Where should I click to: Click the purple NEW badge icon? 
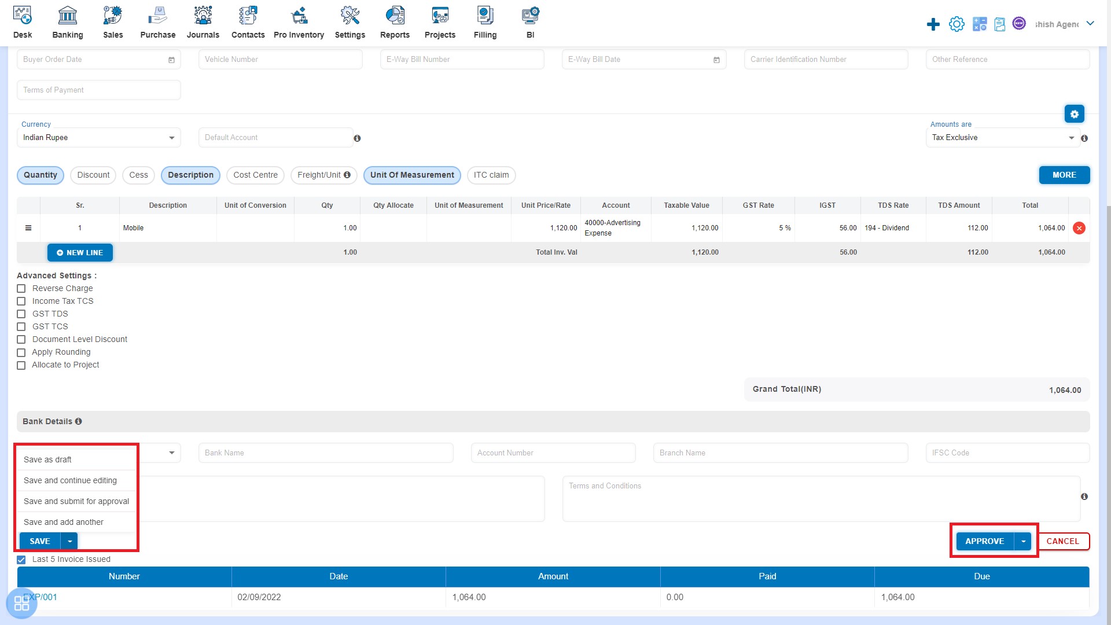[1020, 23]
